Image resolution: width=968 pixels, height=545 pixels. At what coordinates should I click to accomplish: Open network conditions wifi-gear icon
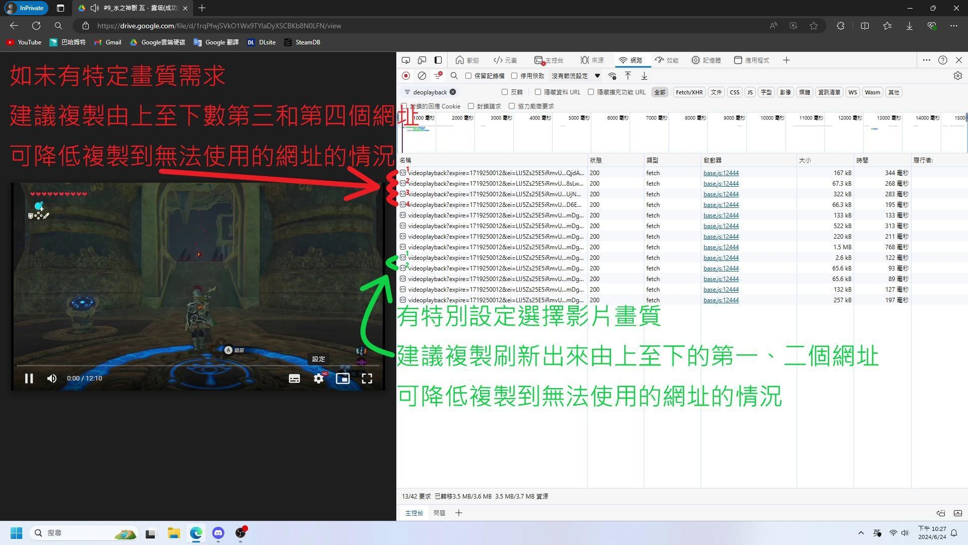click(x=612, y=76)
